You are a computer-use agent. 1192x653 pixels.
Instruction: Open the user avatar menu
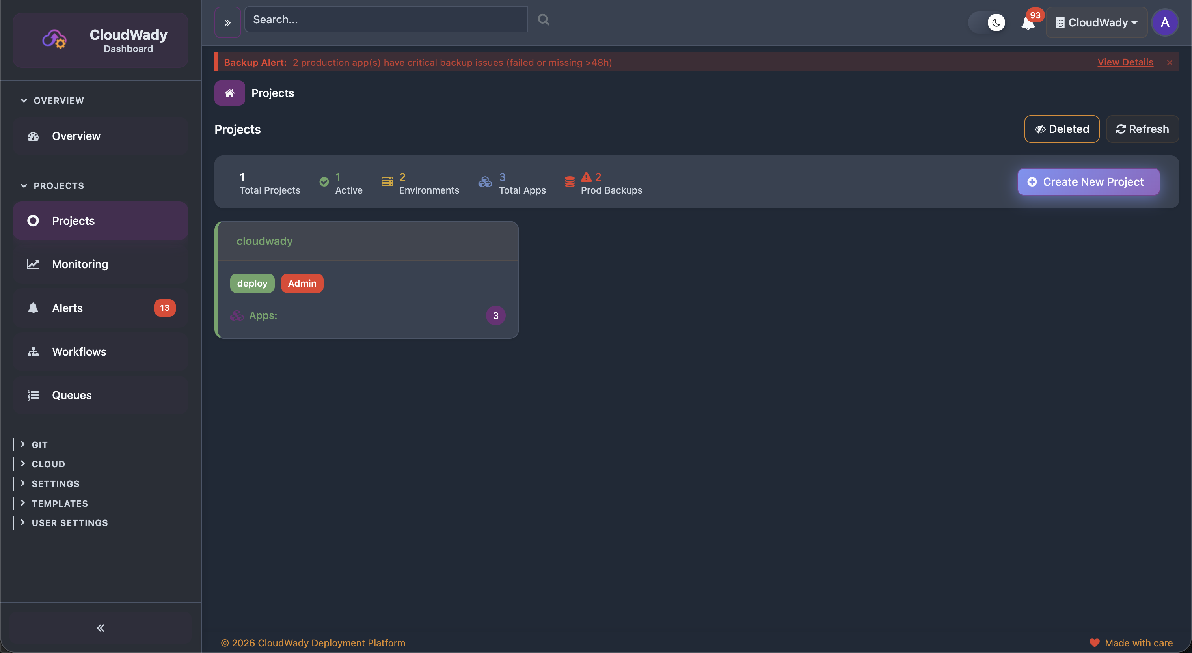[x=1166, y=22]
